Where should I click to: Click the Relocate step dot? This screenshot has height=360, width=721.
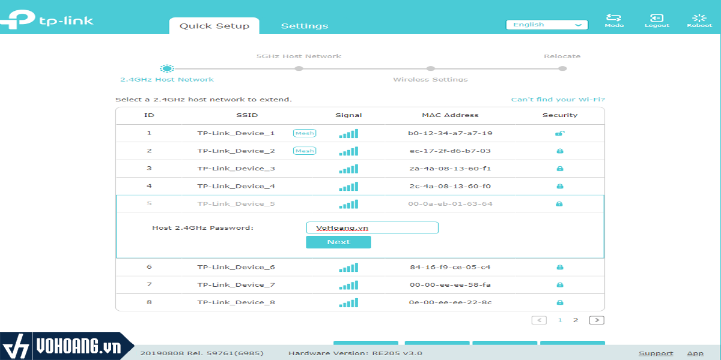pyautogui.click(x=562, y=68)
